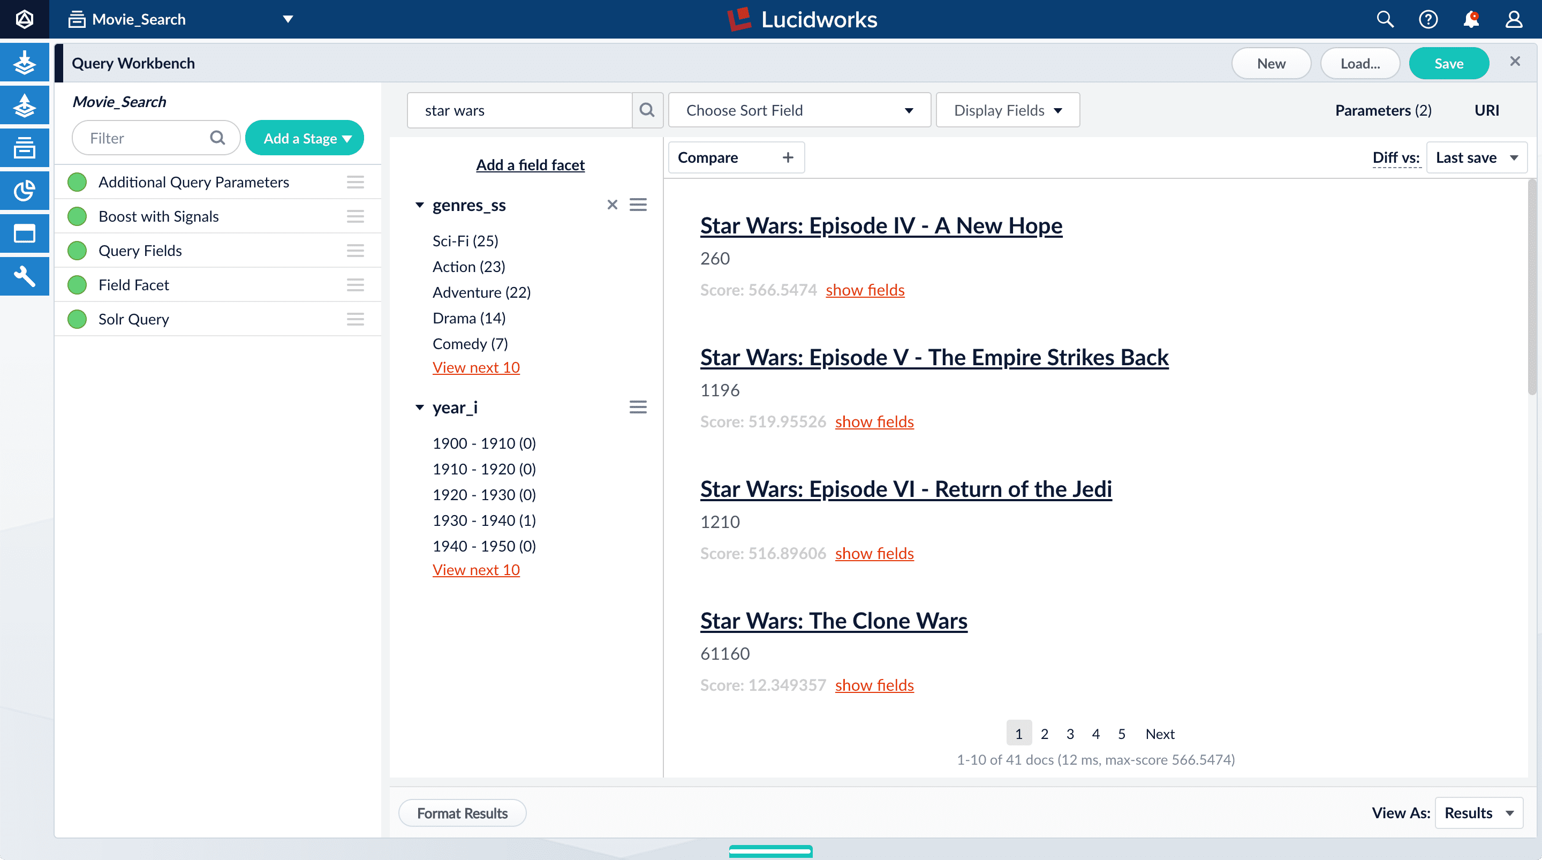Image resolution: width=1542 pixels, height=860 pixels.
Task: Click the Save button in workbench header
Action: pos(1449,63)
